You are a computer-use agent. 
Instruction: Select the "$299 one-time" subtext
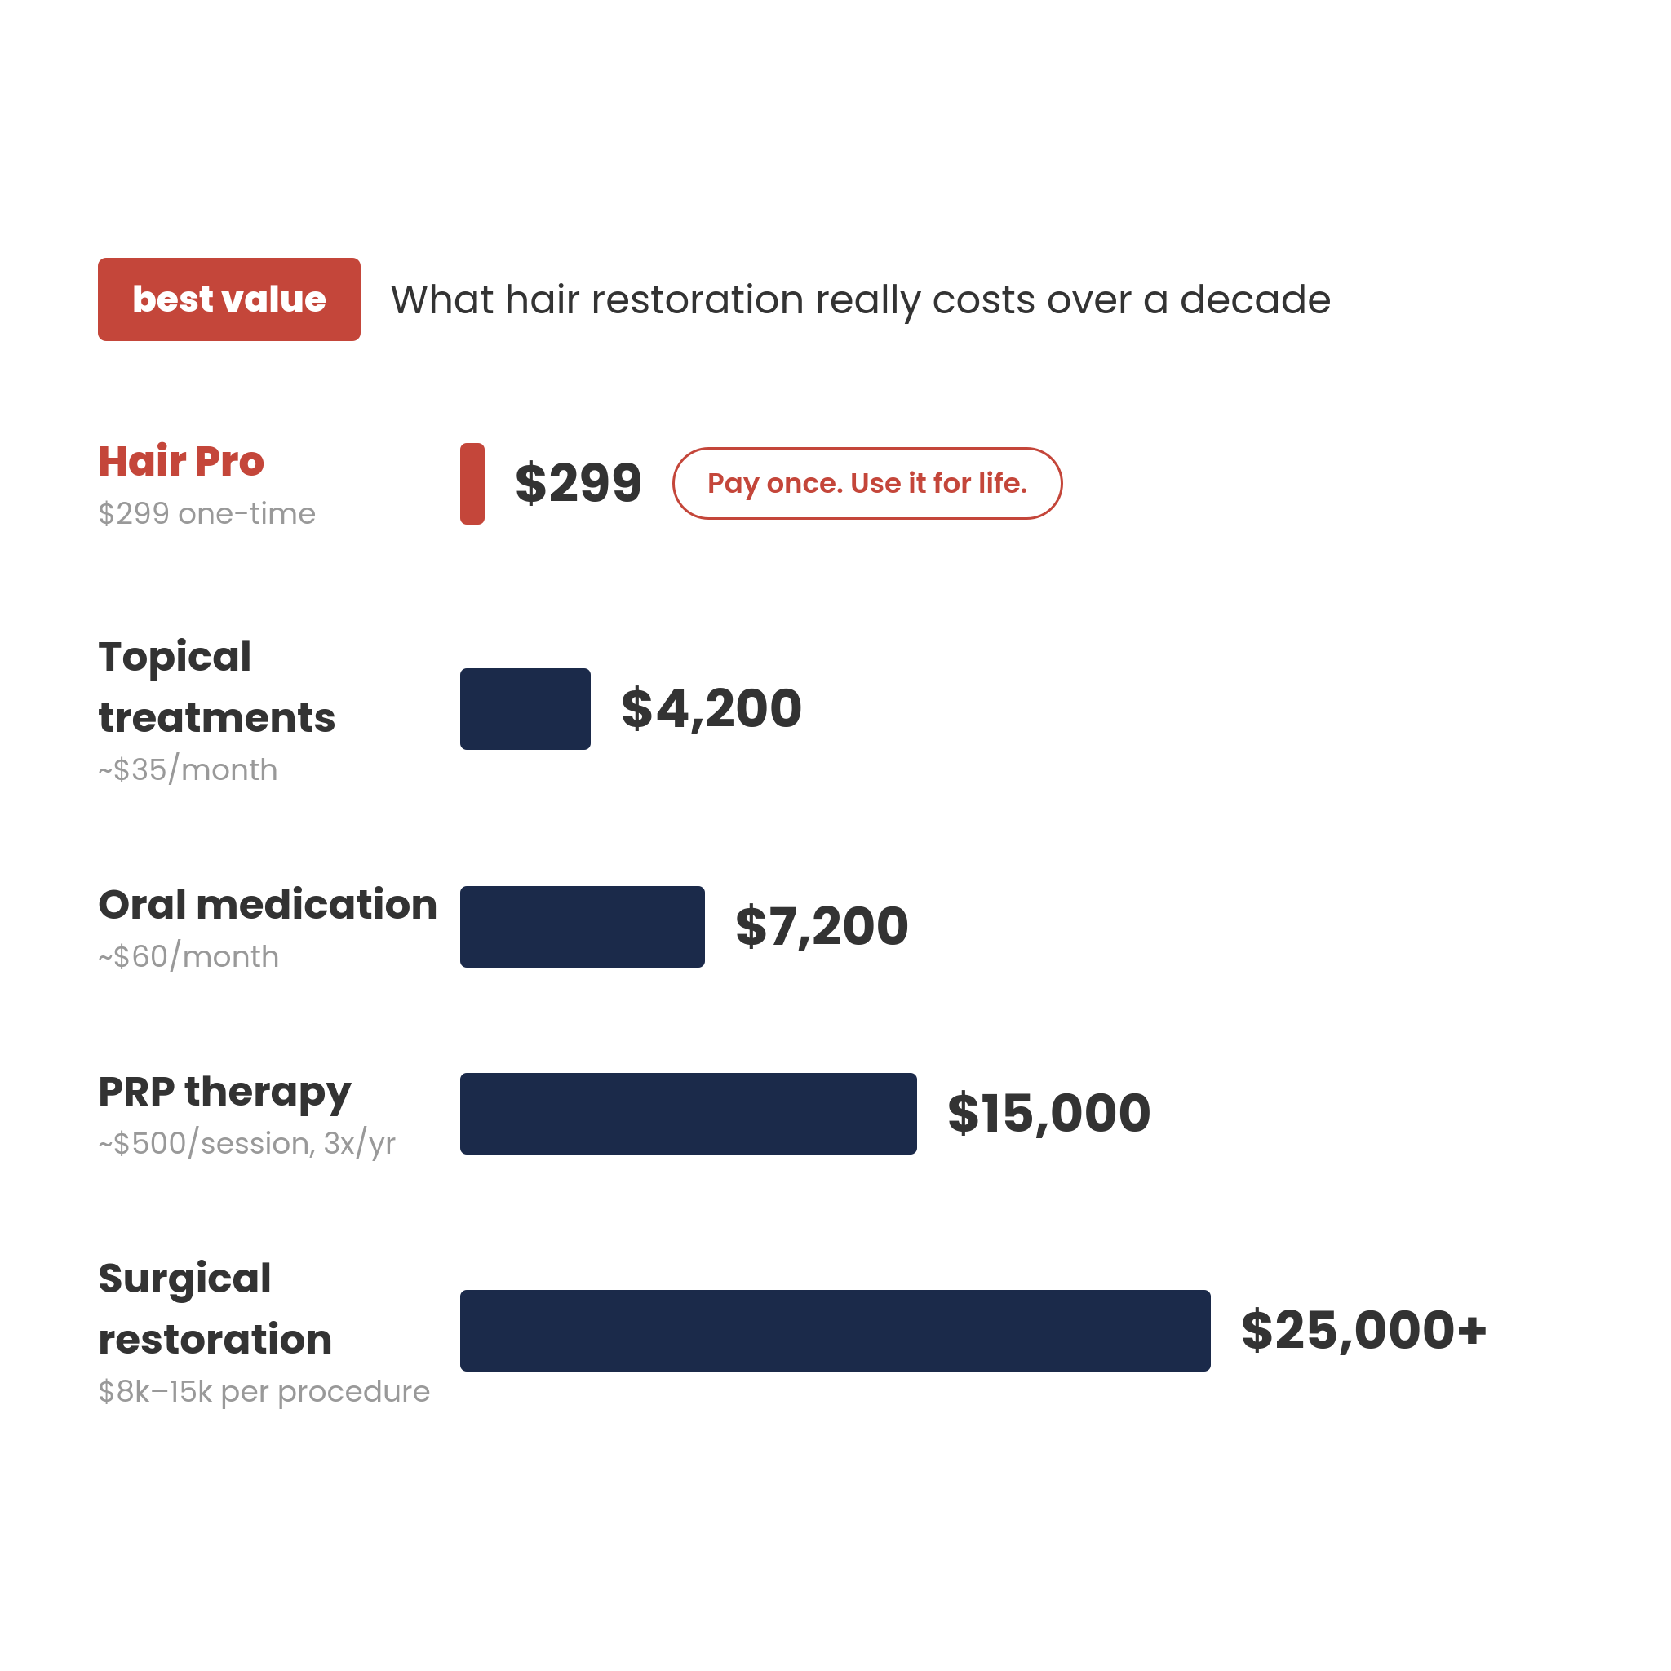[x=206, y=514]
